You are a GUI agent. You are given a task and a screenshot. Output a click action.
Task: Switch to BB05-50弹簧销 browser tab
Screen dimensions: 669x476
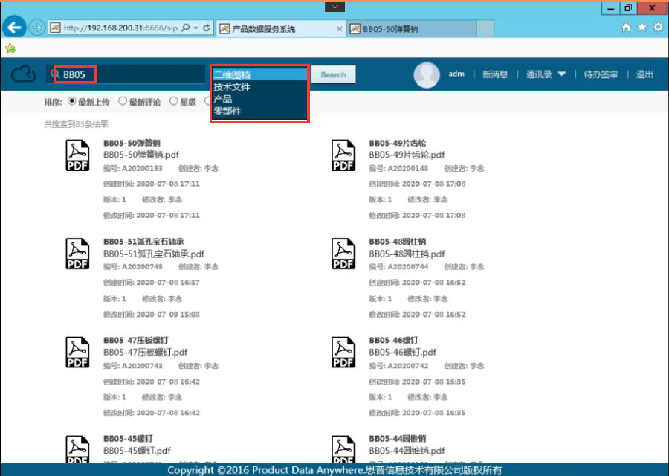point(411,28)
